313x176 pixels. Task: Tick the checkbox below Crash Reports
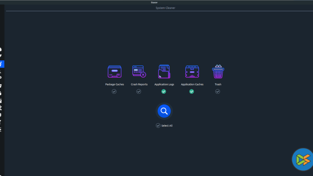[138, 91]
